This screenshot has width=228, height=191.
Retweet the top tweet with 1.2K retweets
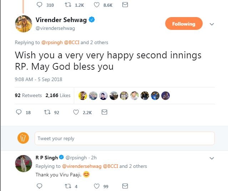pos(68,5)
